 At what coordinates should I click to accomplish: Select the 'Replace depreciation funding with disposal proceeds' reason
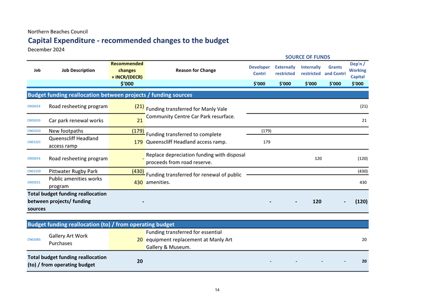pyautogui.click(x=195, y=158)
